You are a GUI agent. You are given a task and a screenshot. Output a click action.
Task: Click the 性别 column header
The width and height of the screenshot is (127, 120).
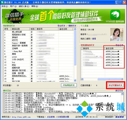click(x=33, y=29)
